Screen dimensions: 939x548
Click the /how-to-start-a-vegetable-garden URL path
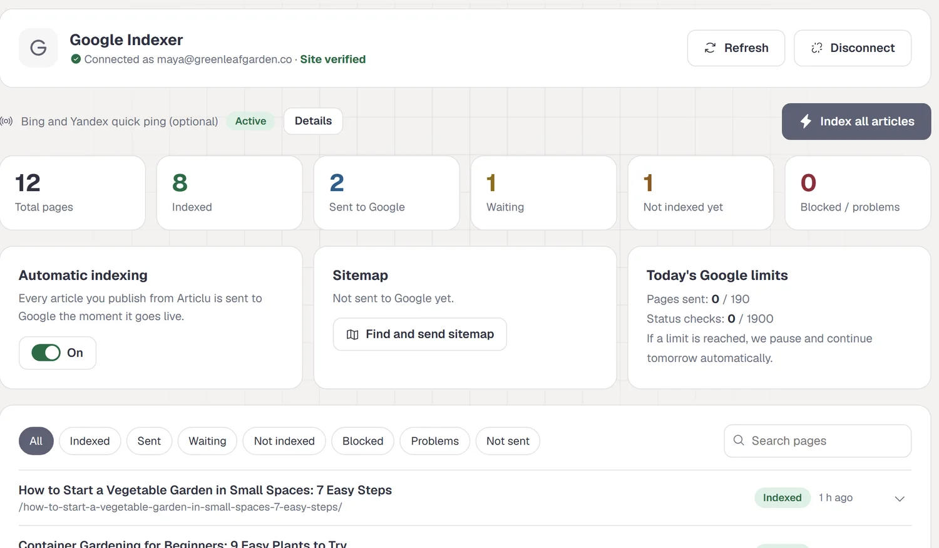pos(180,507)
